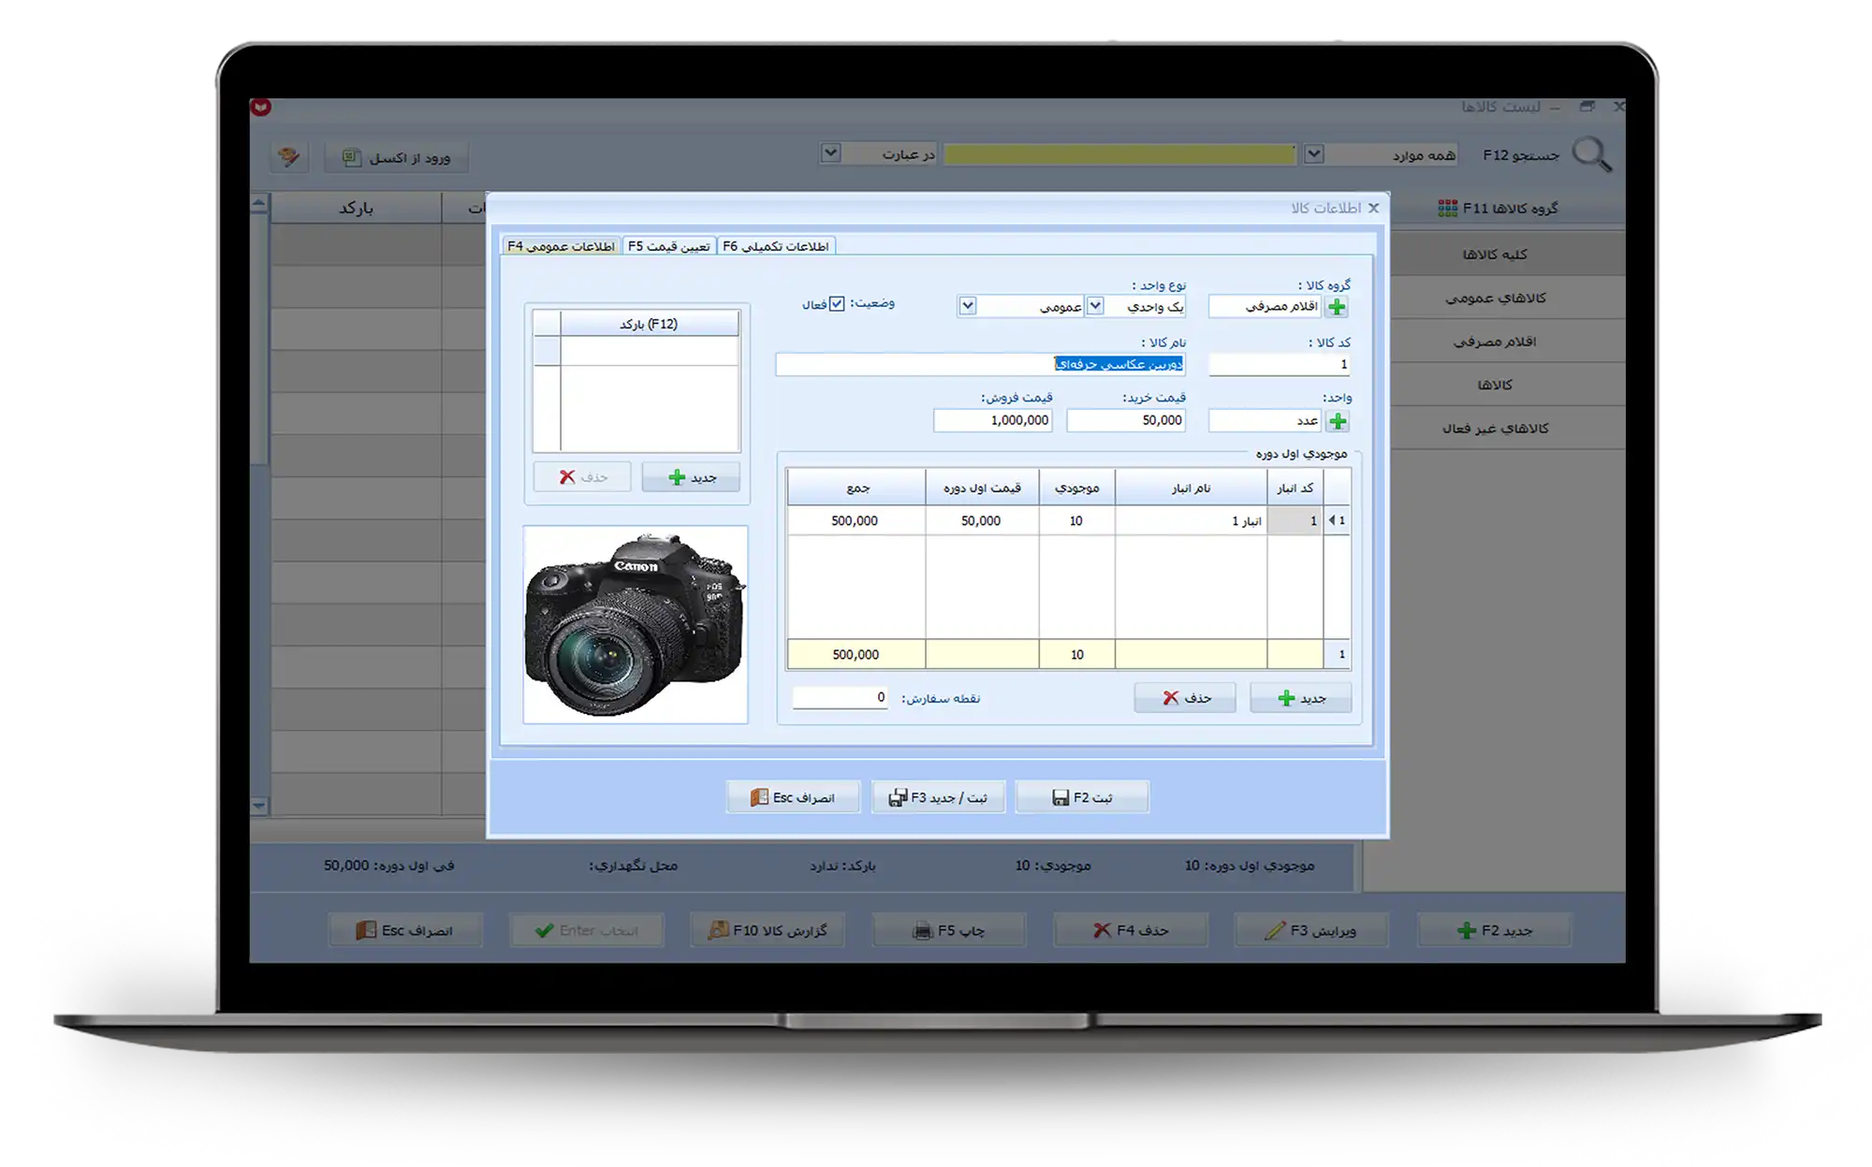
Task: Click جدید button below the warehouse stock table
Action: [1300, 698]
